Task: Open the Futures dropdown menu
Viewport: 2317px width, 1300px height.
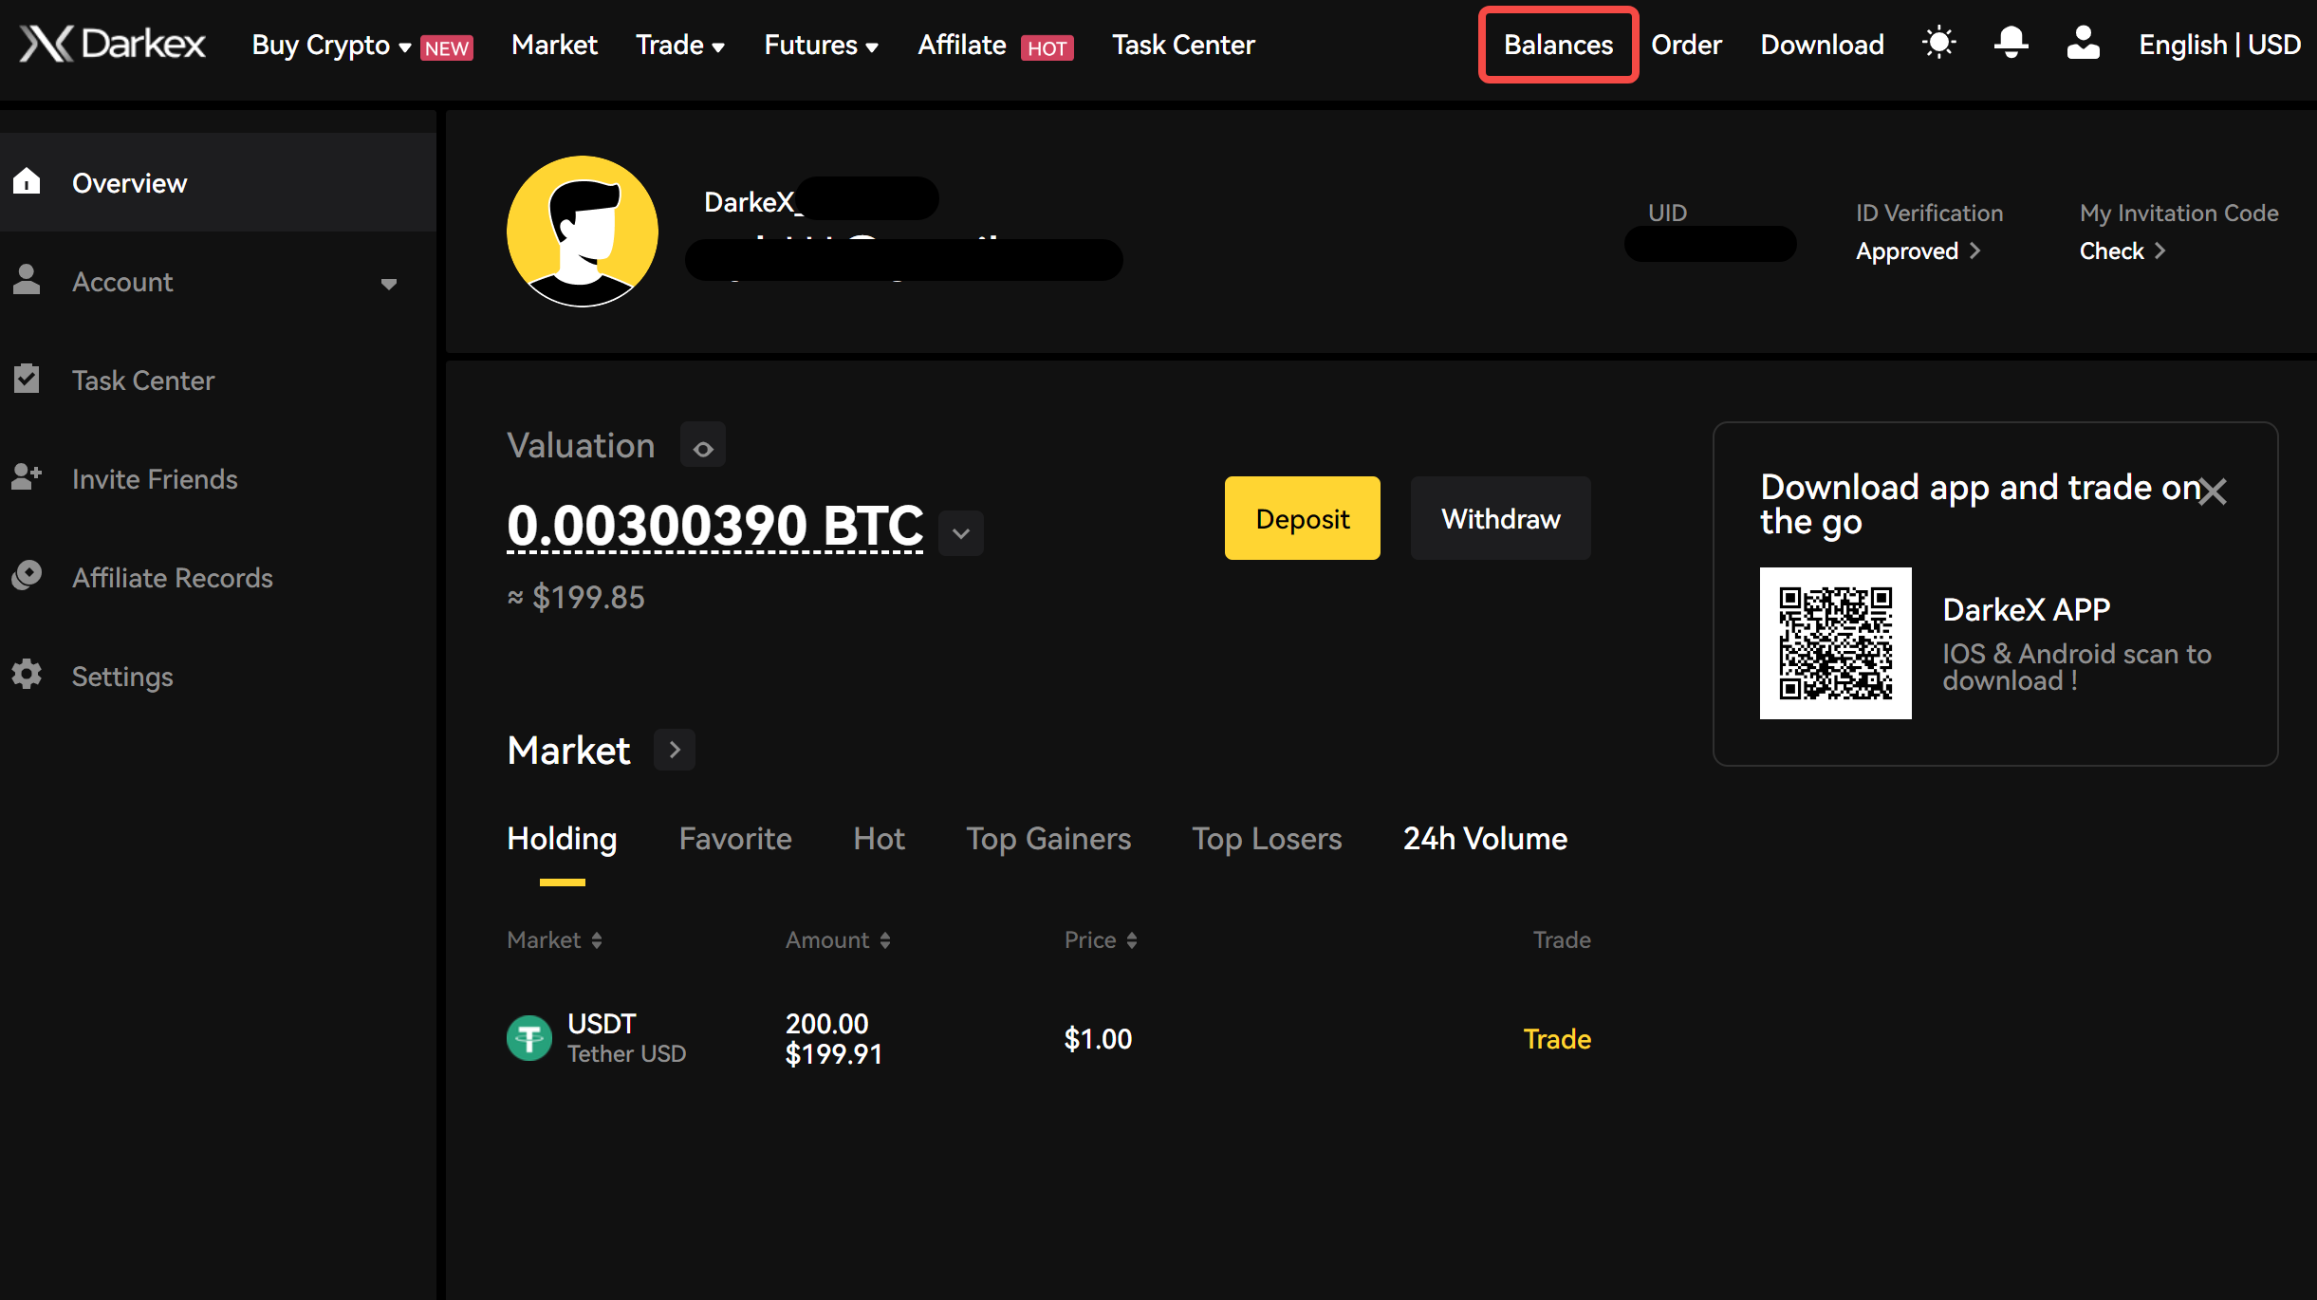Action: pyautogui.click(x=822, y=45)
